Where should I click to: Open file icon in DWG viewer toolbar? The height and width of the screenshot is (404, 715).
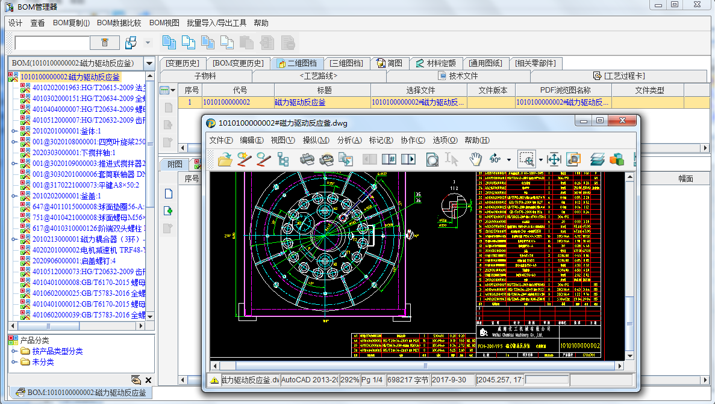pyautogui.click(x=224, y=159)
